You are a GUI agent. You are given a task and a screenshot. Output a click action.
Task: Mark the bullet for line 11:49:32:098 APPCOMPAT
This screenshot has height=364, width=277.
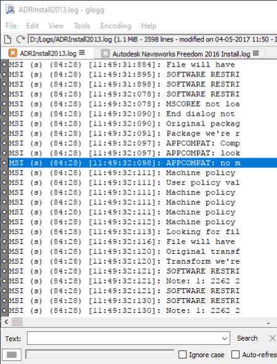click(4, 163)
